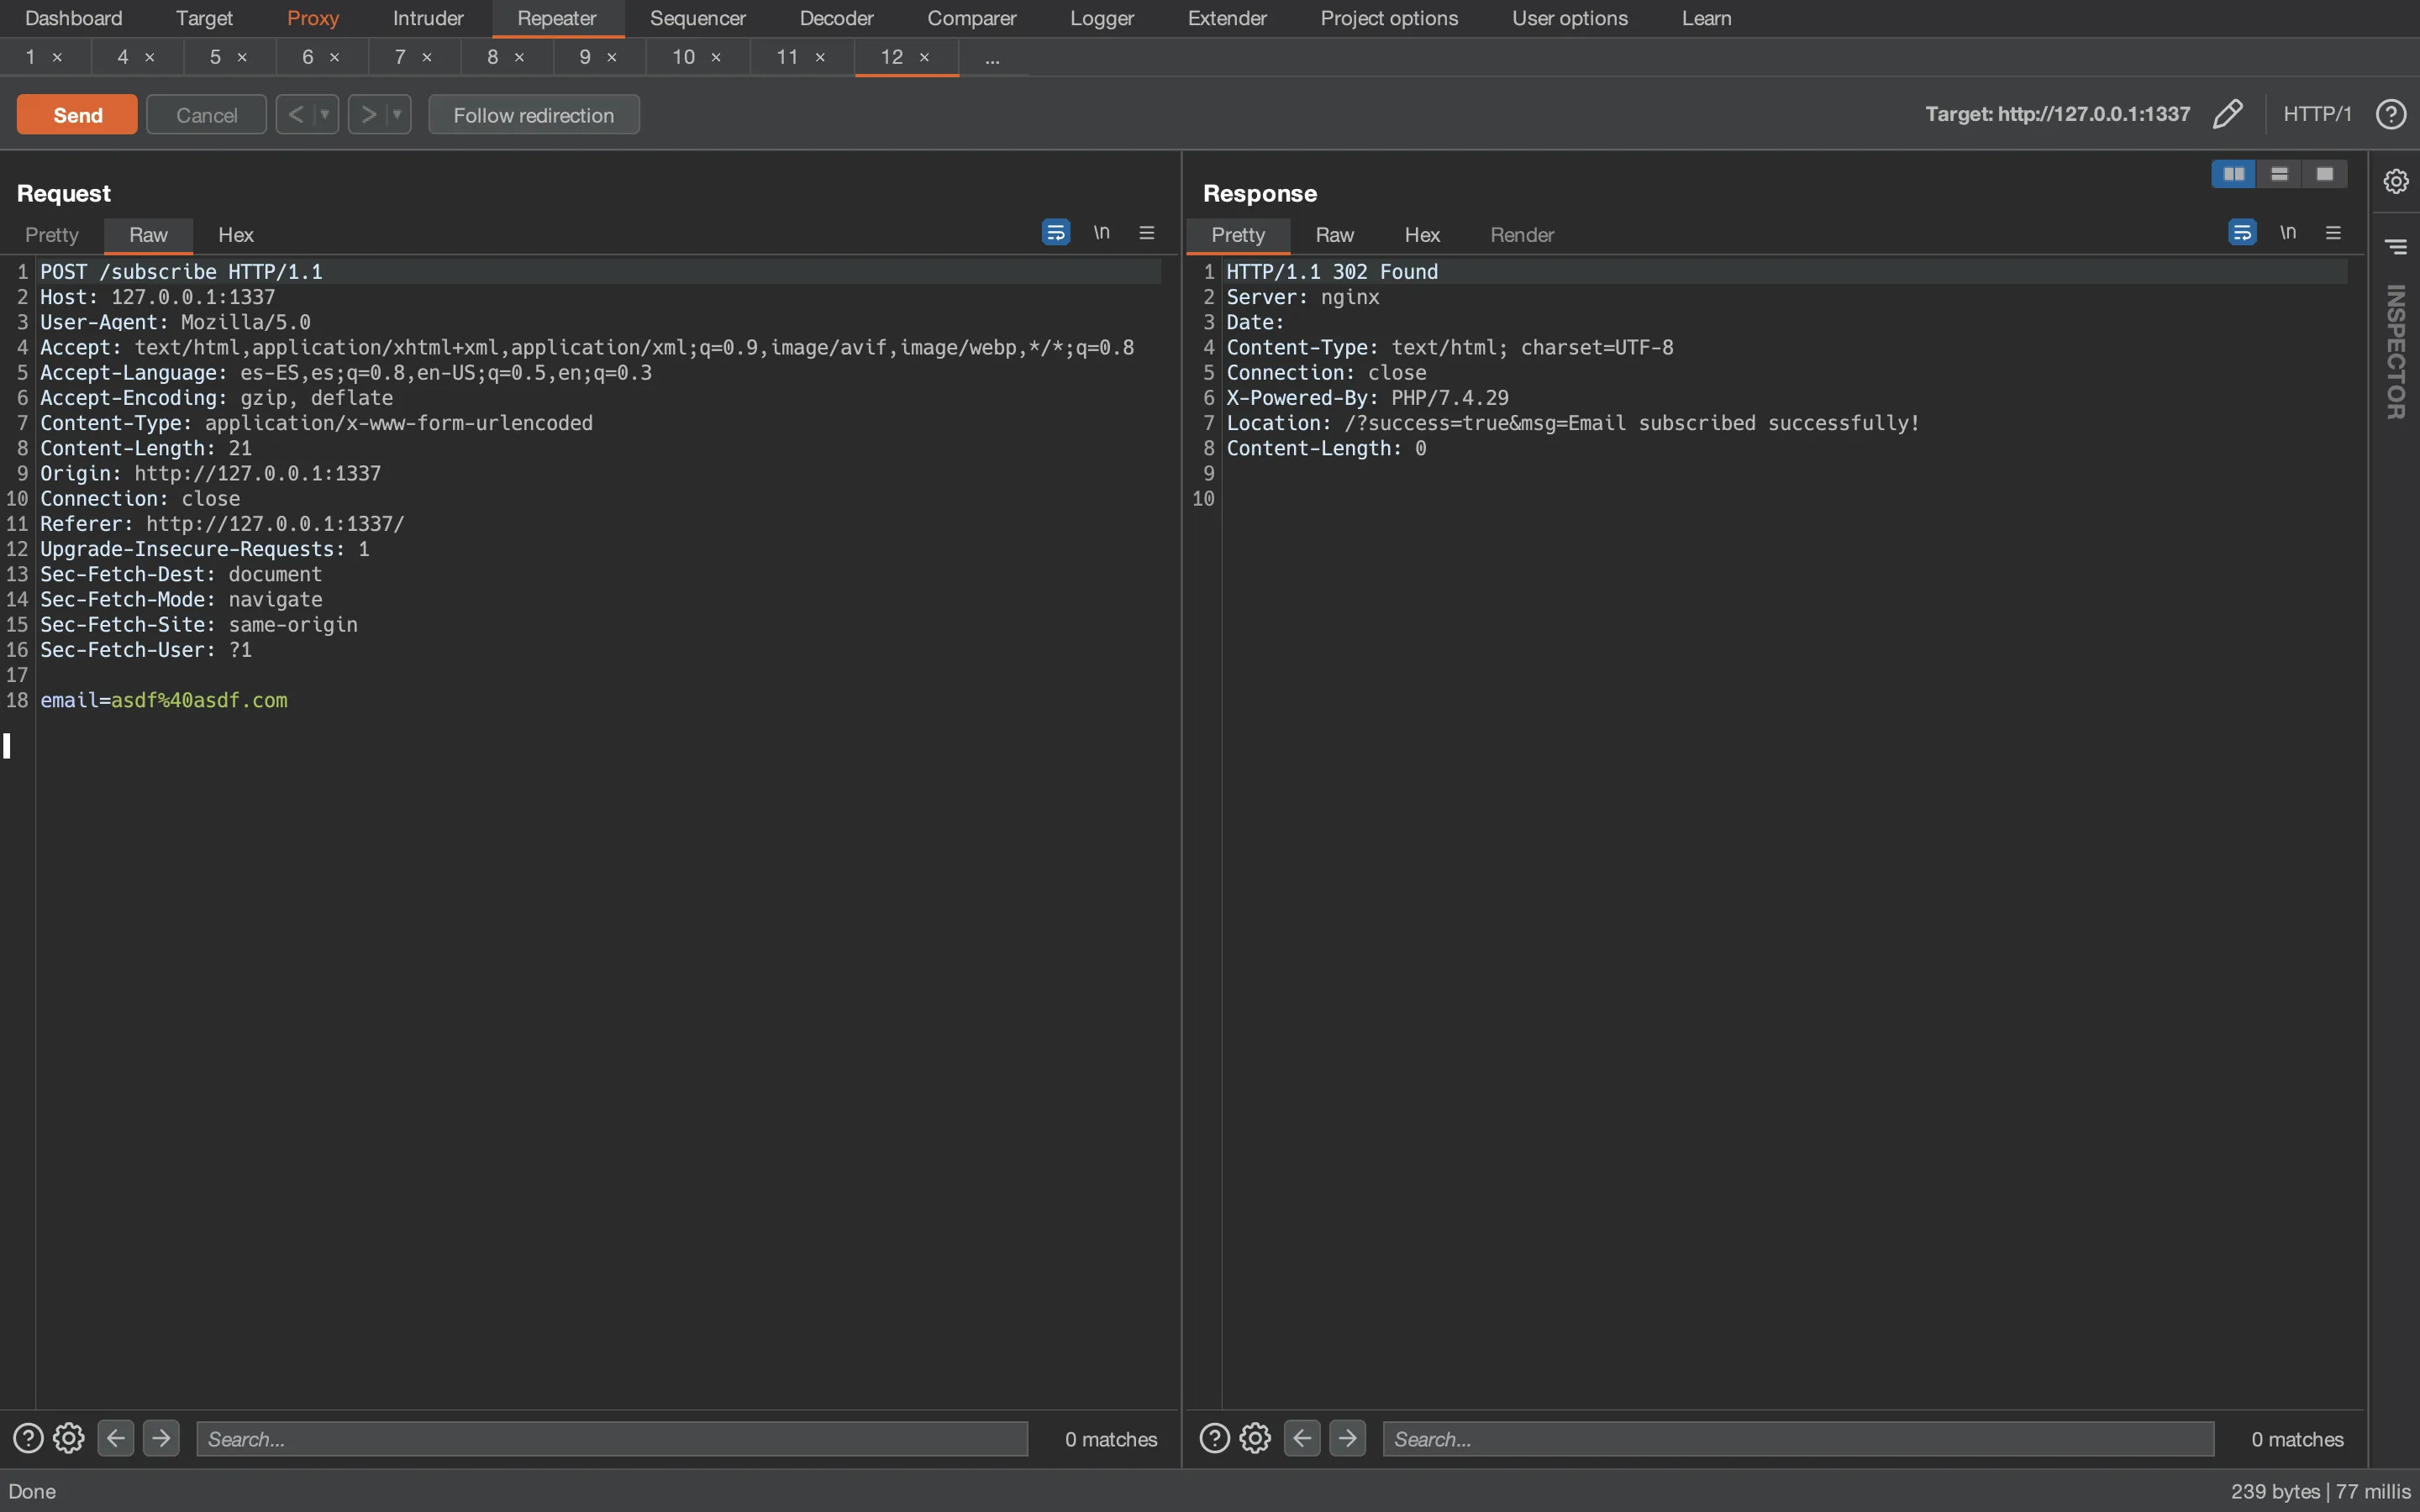Select the Raw view for Request
2420x1512 pixels.
coord(148,232)
